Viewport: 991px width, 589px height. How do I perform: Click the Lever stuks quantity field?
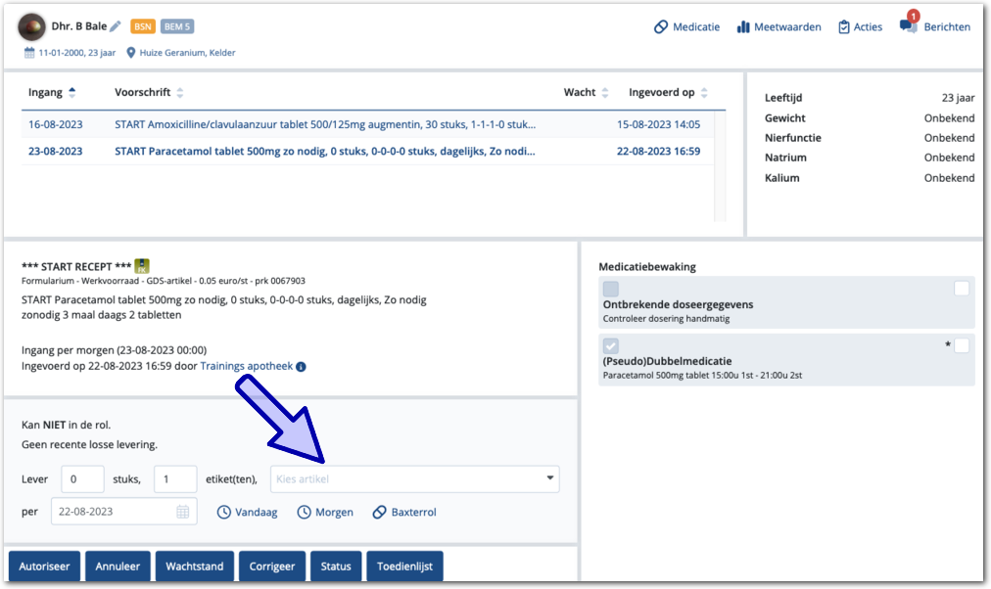coord(82,479)
